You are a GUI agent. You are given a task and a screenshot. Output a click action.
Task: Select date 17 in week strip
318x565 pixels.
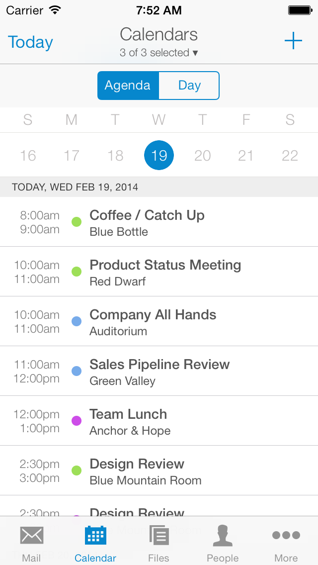[x=72, y=156]
